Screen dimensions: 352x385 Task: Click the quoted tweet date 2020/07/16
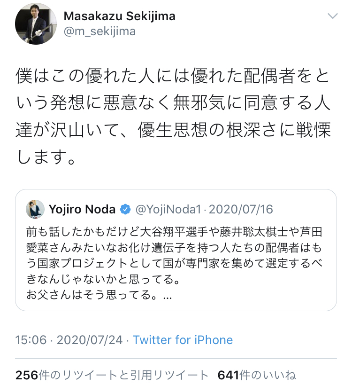click(x=240, y=209)
